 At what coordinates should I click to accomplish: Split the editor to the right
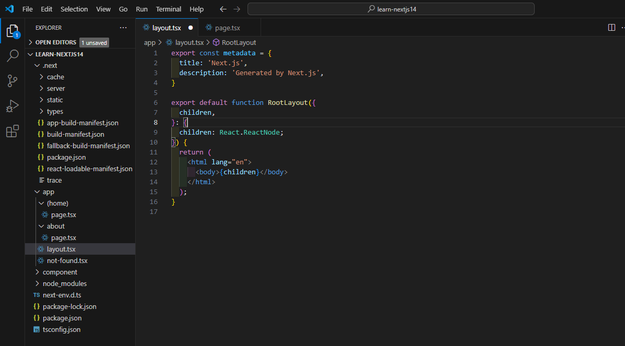(611, 28)
